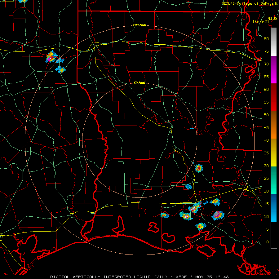279x279 pixels.
Task: Click the "10" value on the VIL scale
Action: point(266,217)
